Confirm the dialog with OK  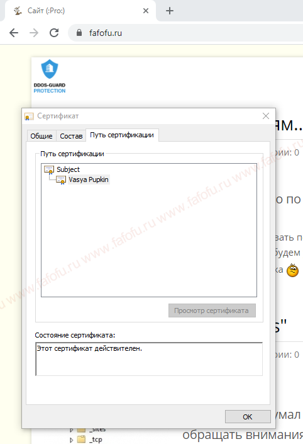click(x=248, y=416)
